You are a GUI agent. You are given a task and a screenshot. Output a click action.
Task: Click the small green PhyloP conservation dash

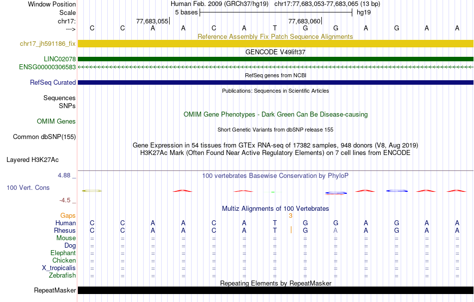273,192
